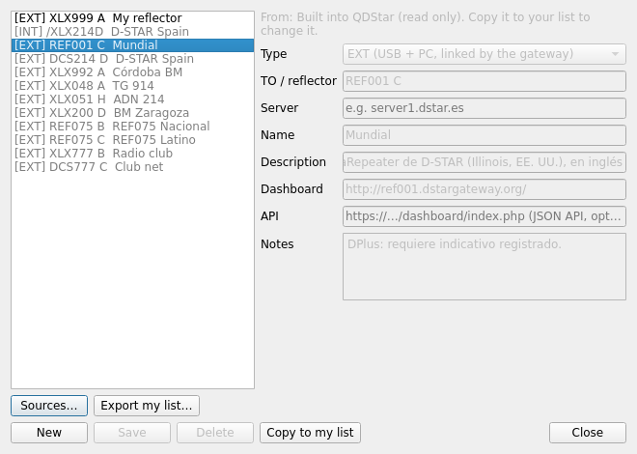Viewport: 637px width, 454px height.
Task: Open the Type combo box
Action: 485,54
